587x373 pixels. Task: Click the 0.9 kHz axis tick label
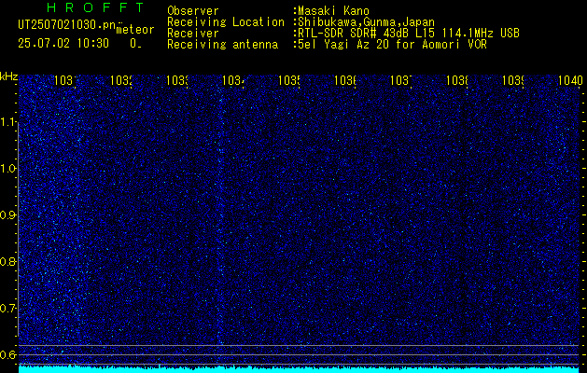click(x=8, y=214)
